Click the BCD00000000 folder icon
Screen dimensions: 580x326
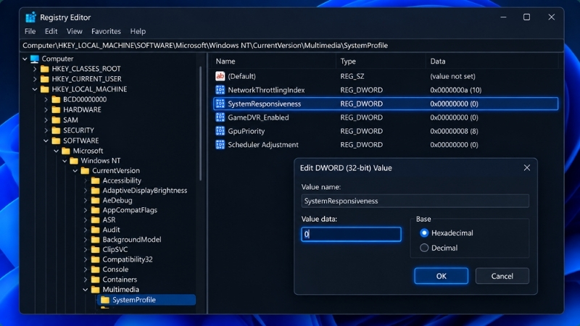(57, 99)
